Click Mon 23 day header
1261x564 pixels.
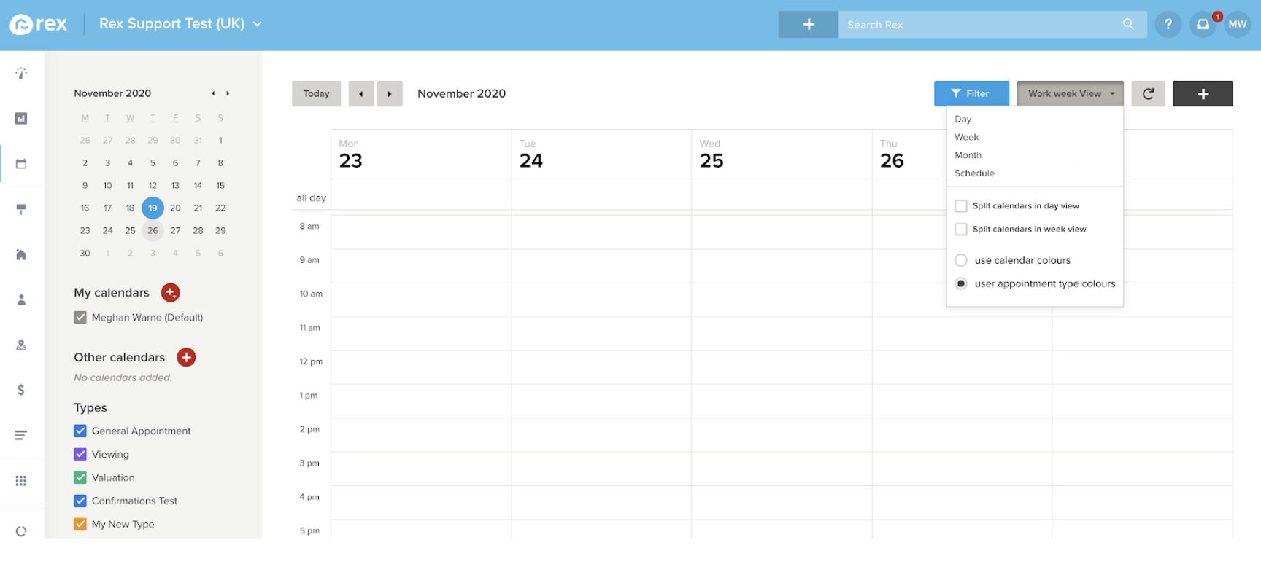[421, 154]
